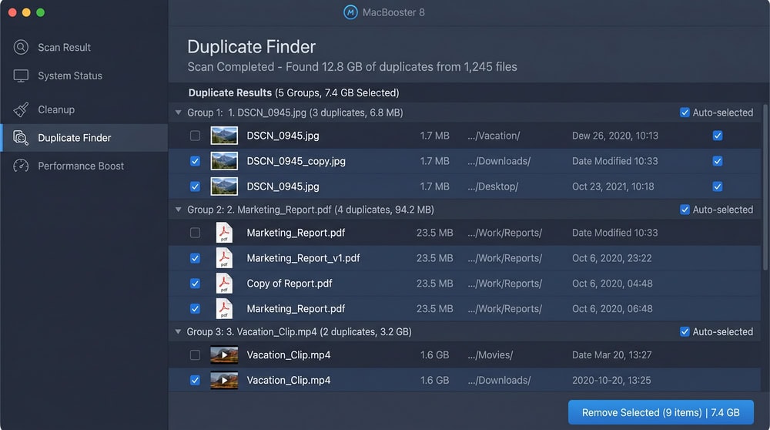Click Duplicate Results summary label

pos(293,92)
